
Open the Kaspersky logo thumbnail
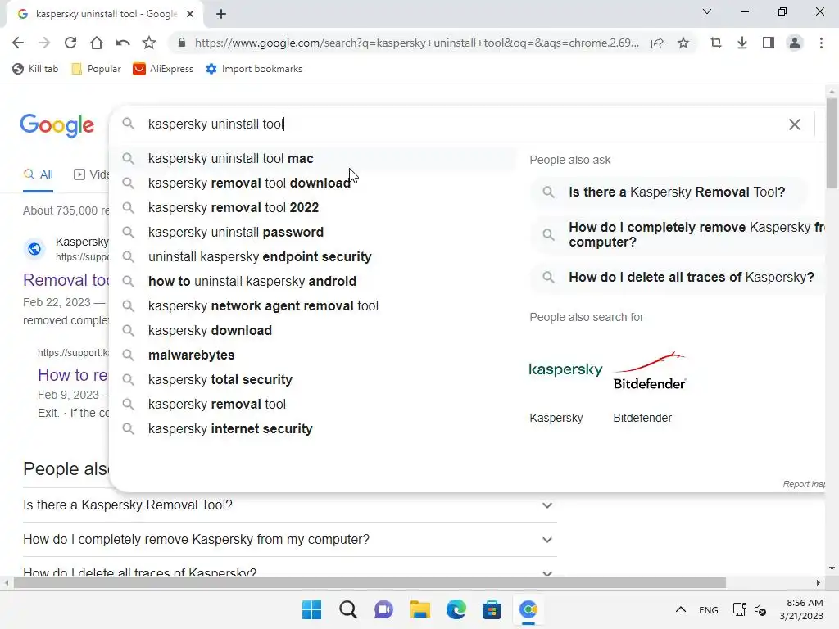pyautogui.click(x=565, y=370)
